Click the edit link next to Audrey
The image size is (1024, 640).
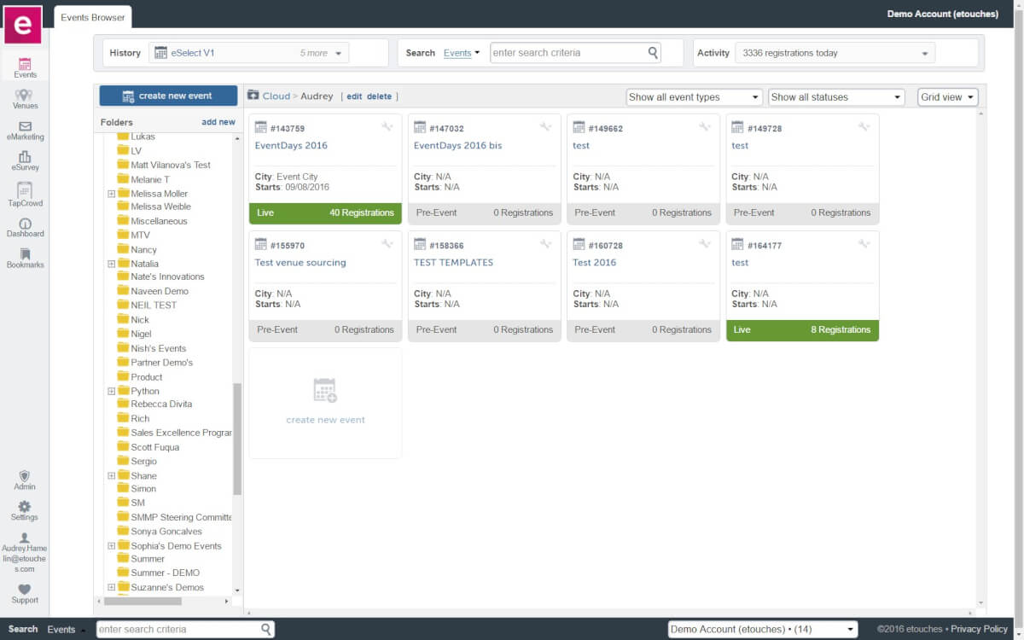[x=354, y=96]
